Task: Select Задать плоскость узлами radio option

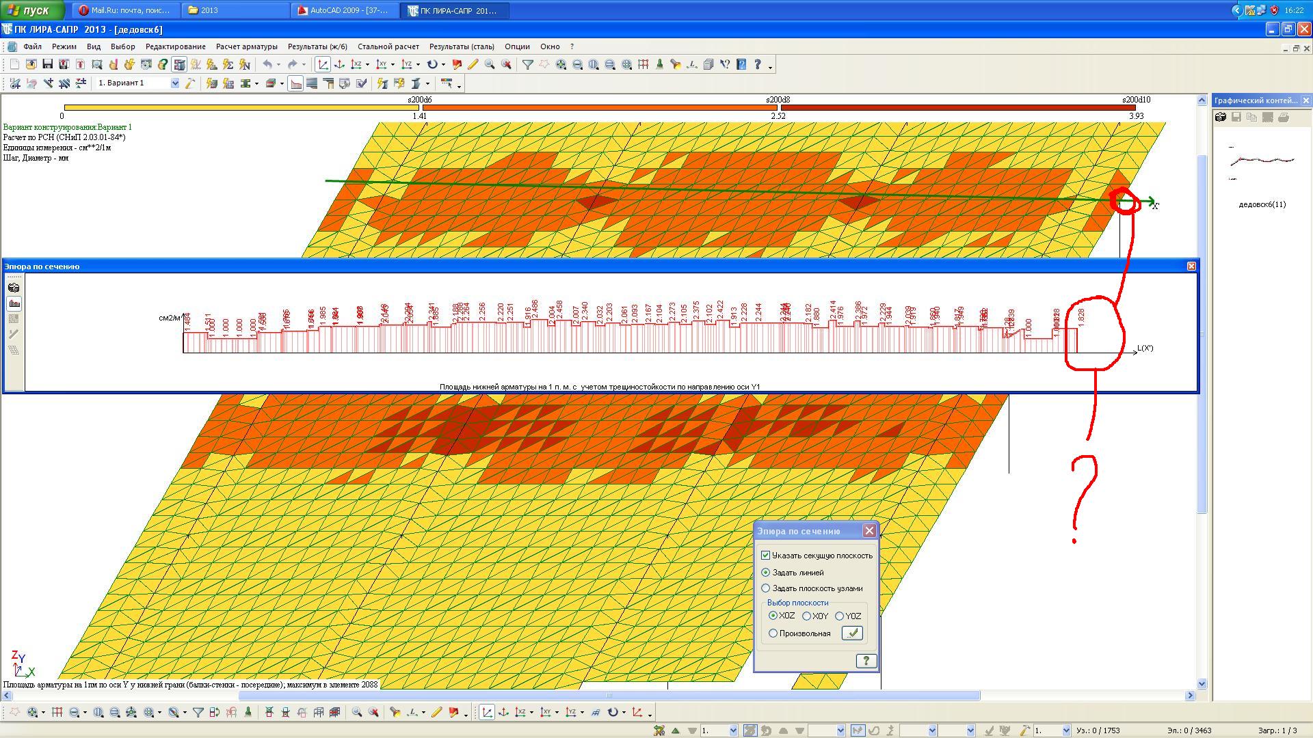Action: pos(766,588)
